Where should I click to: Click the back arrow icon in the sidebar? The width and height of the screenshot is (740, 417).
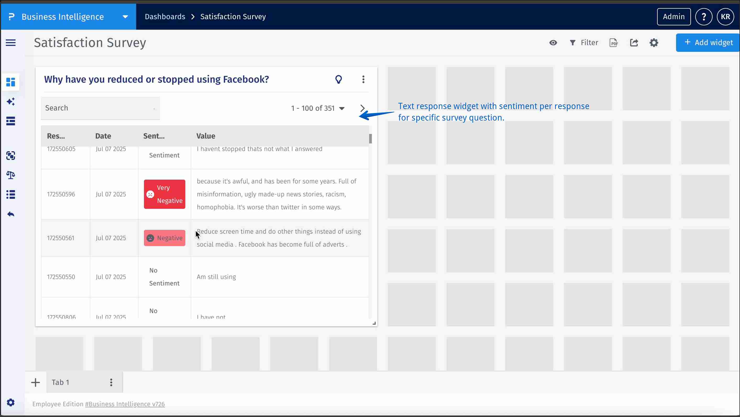click(x=11, y=214)
